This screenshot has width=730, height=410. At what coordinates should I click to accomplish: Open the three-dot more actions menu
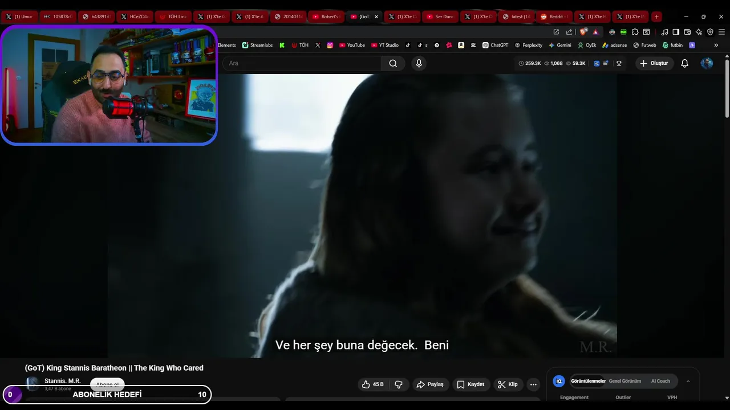tap(533, 384)
